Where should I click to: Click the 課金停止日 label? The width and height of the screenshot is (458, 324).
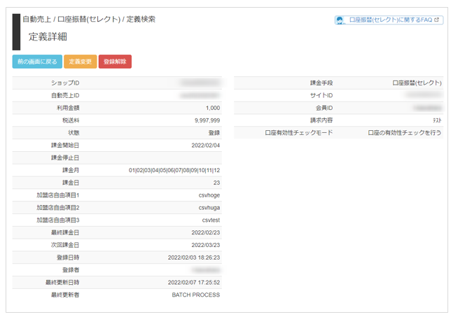point(65,158)
